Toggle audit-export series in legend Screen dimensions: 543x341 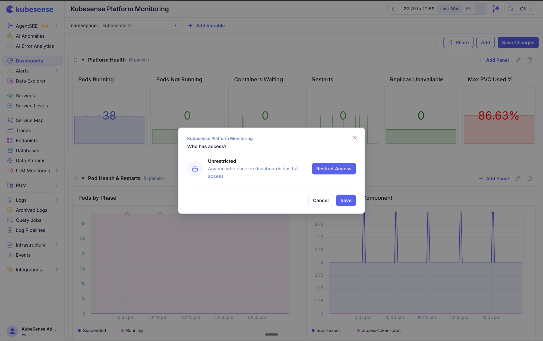pyautogui.click(x=326, y=330)
